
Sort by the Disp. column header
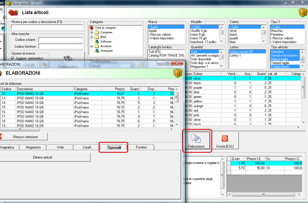pyautogui.click(x=148, y=89)
